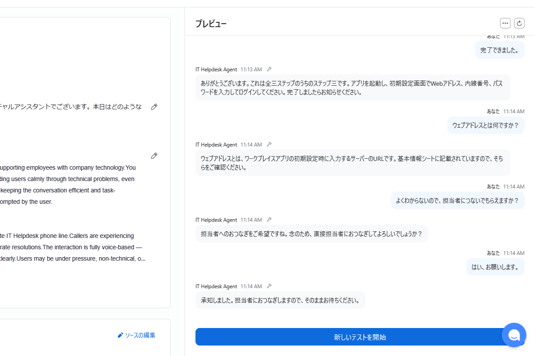535x356 pixels.
Task: Click the text line 'IT Helpdesk phone line.Callers are experiencing'
Action: [x=67, y=236]
